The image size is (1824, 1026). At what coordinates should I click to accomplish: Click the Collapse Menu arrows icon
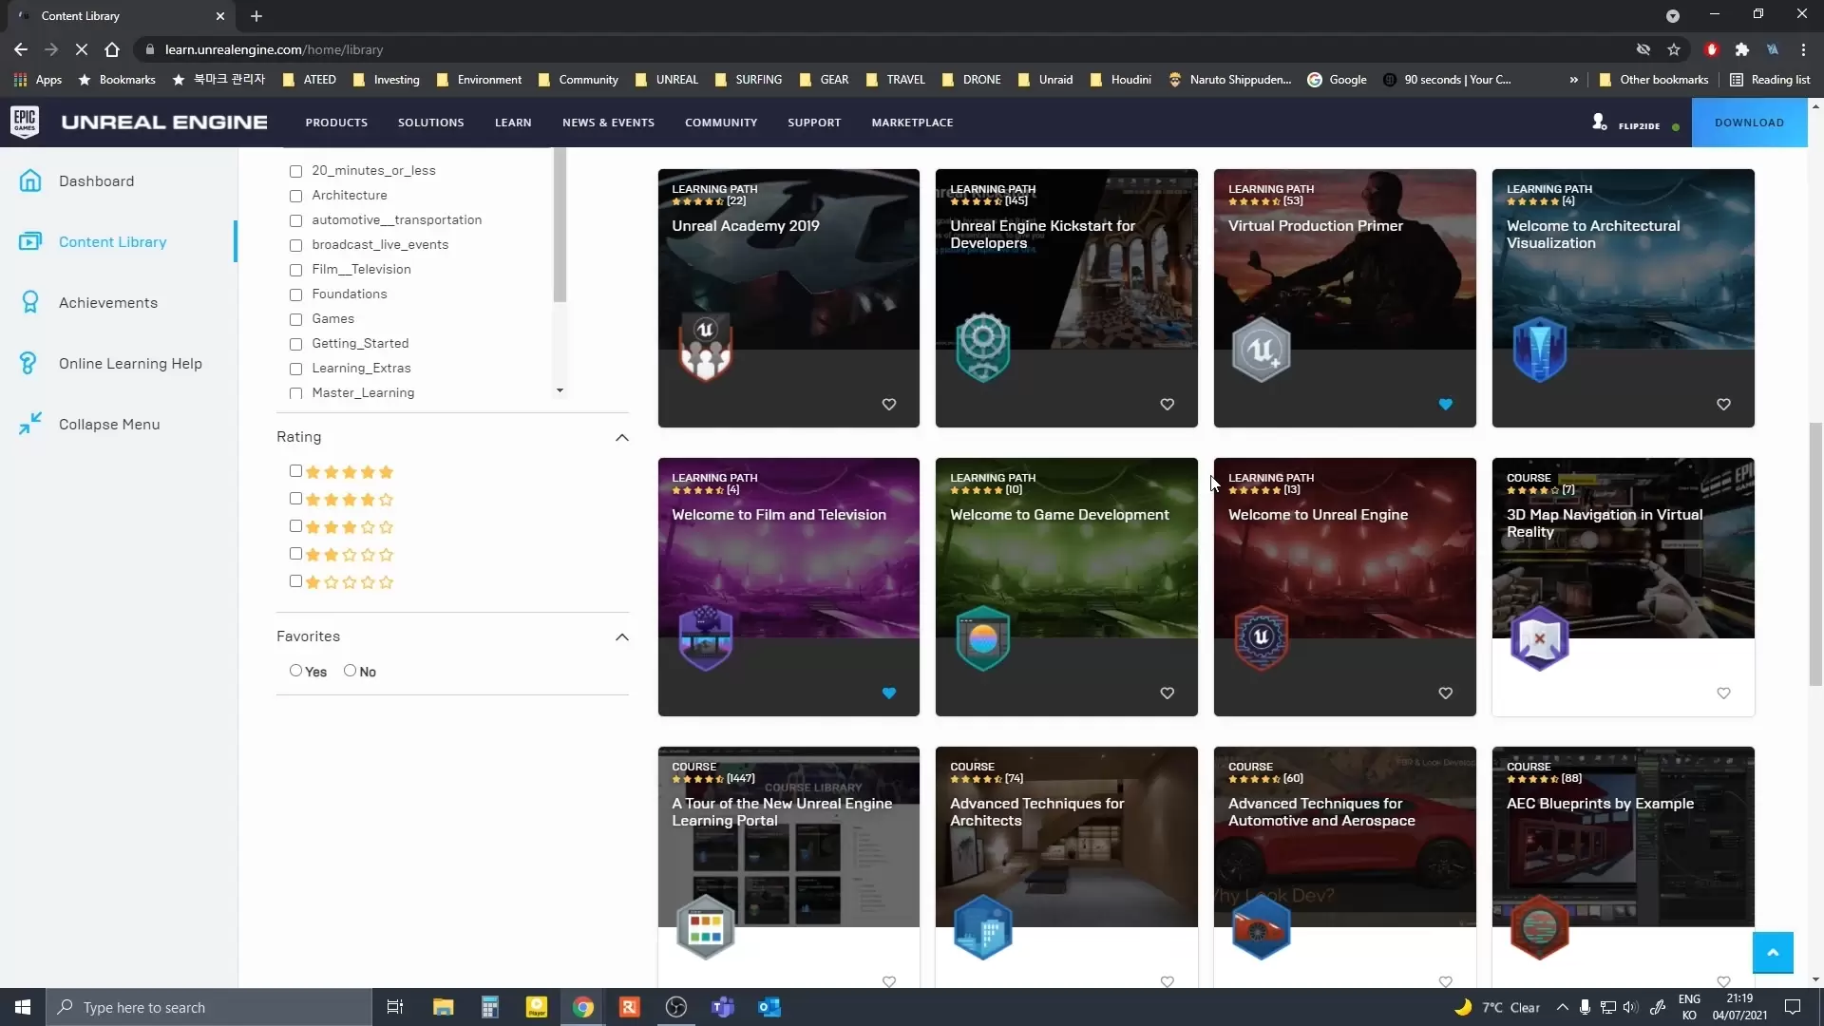(x=30, y=424)
